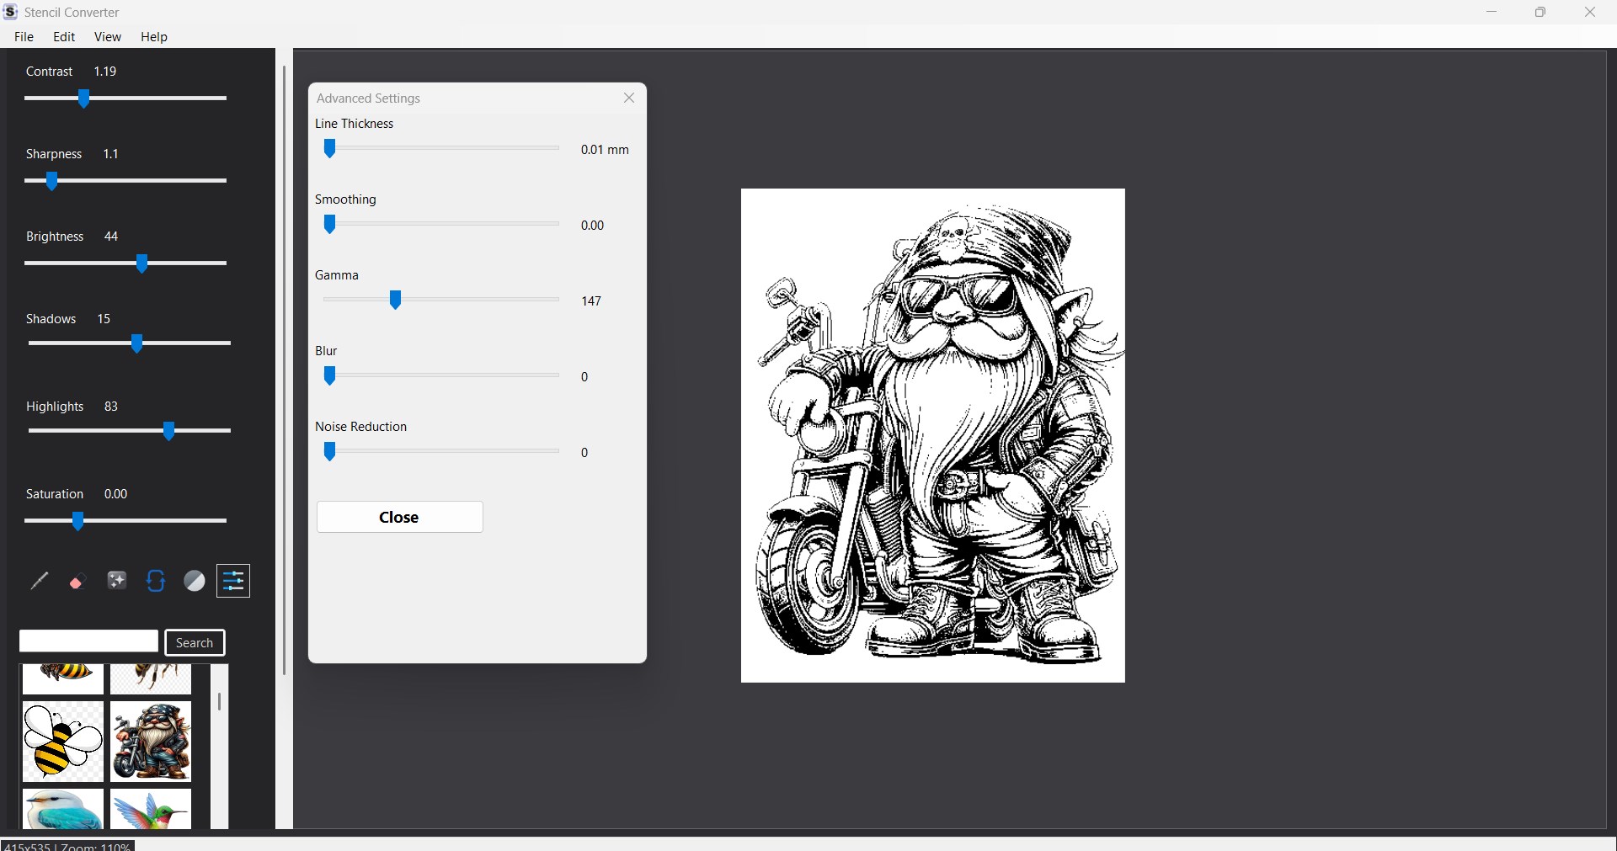
Task: Click the Stencil Converter title bar logo
Action: 11,12
